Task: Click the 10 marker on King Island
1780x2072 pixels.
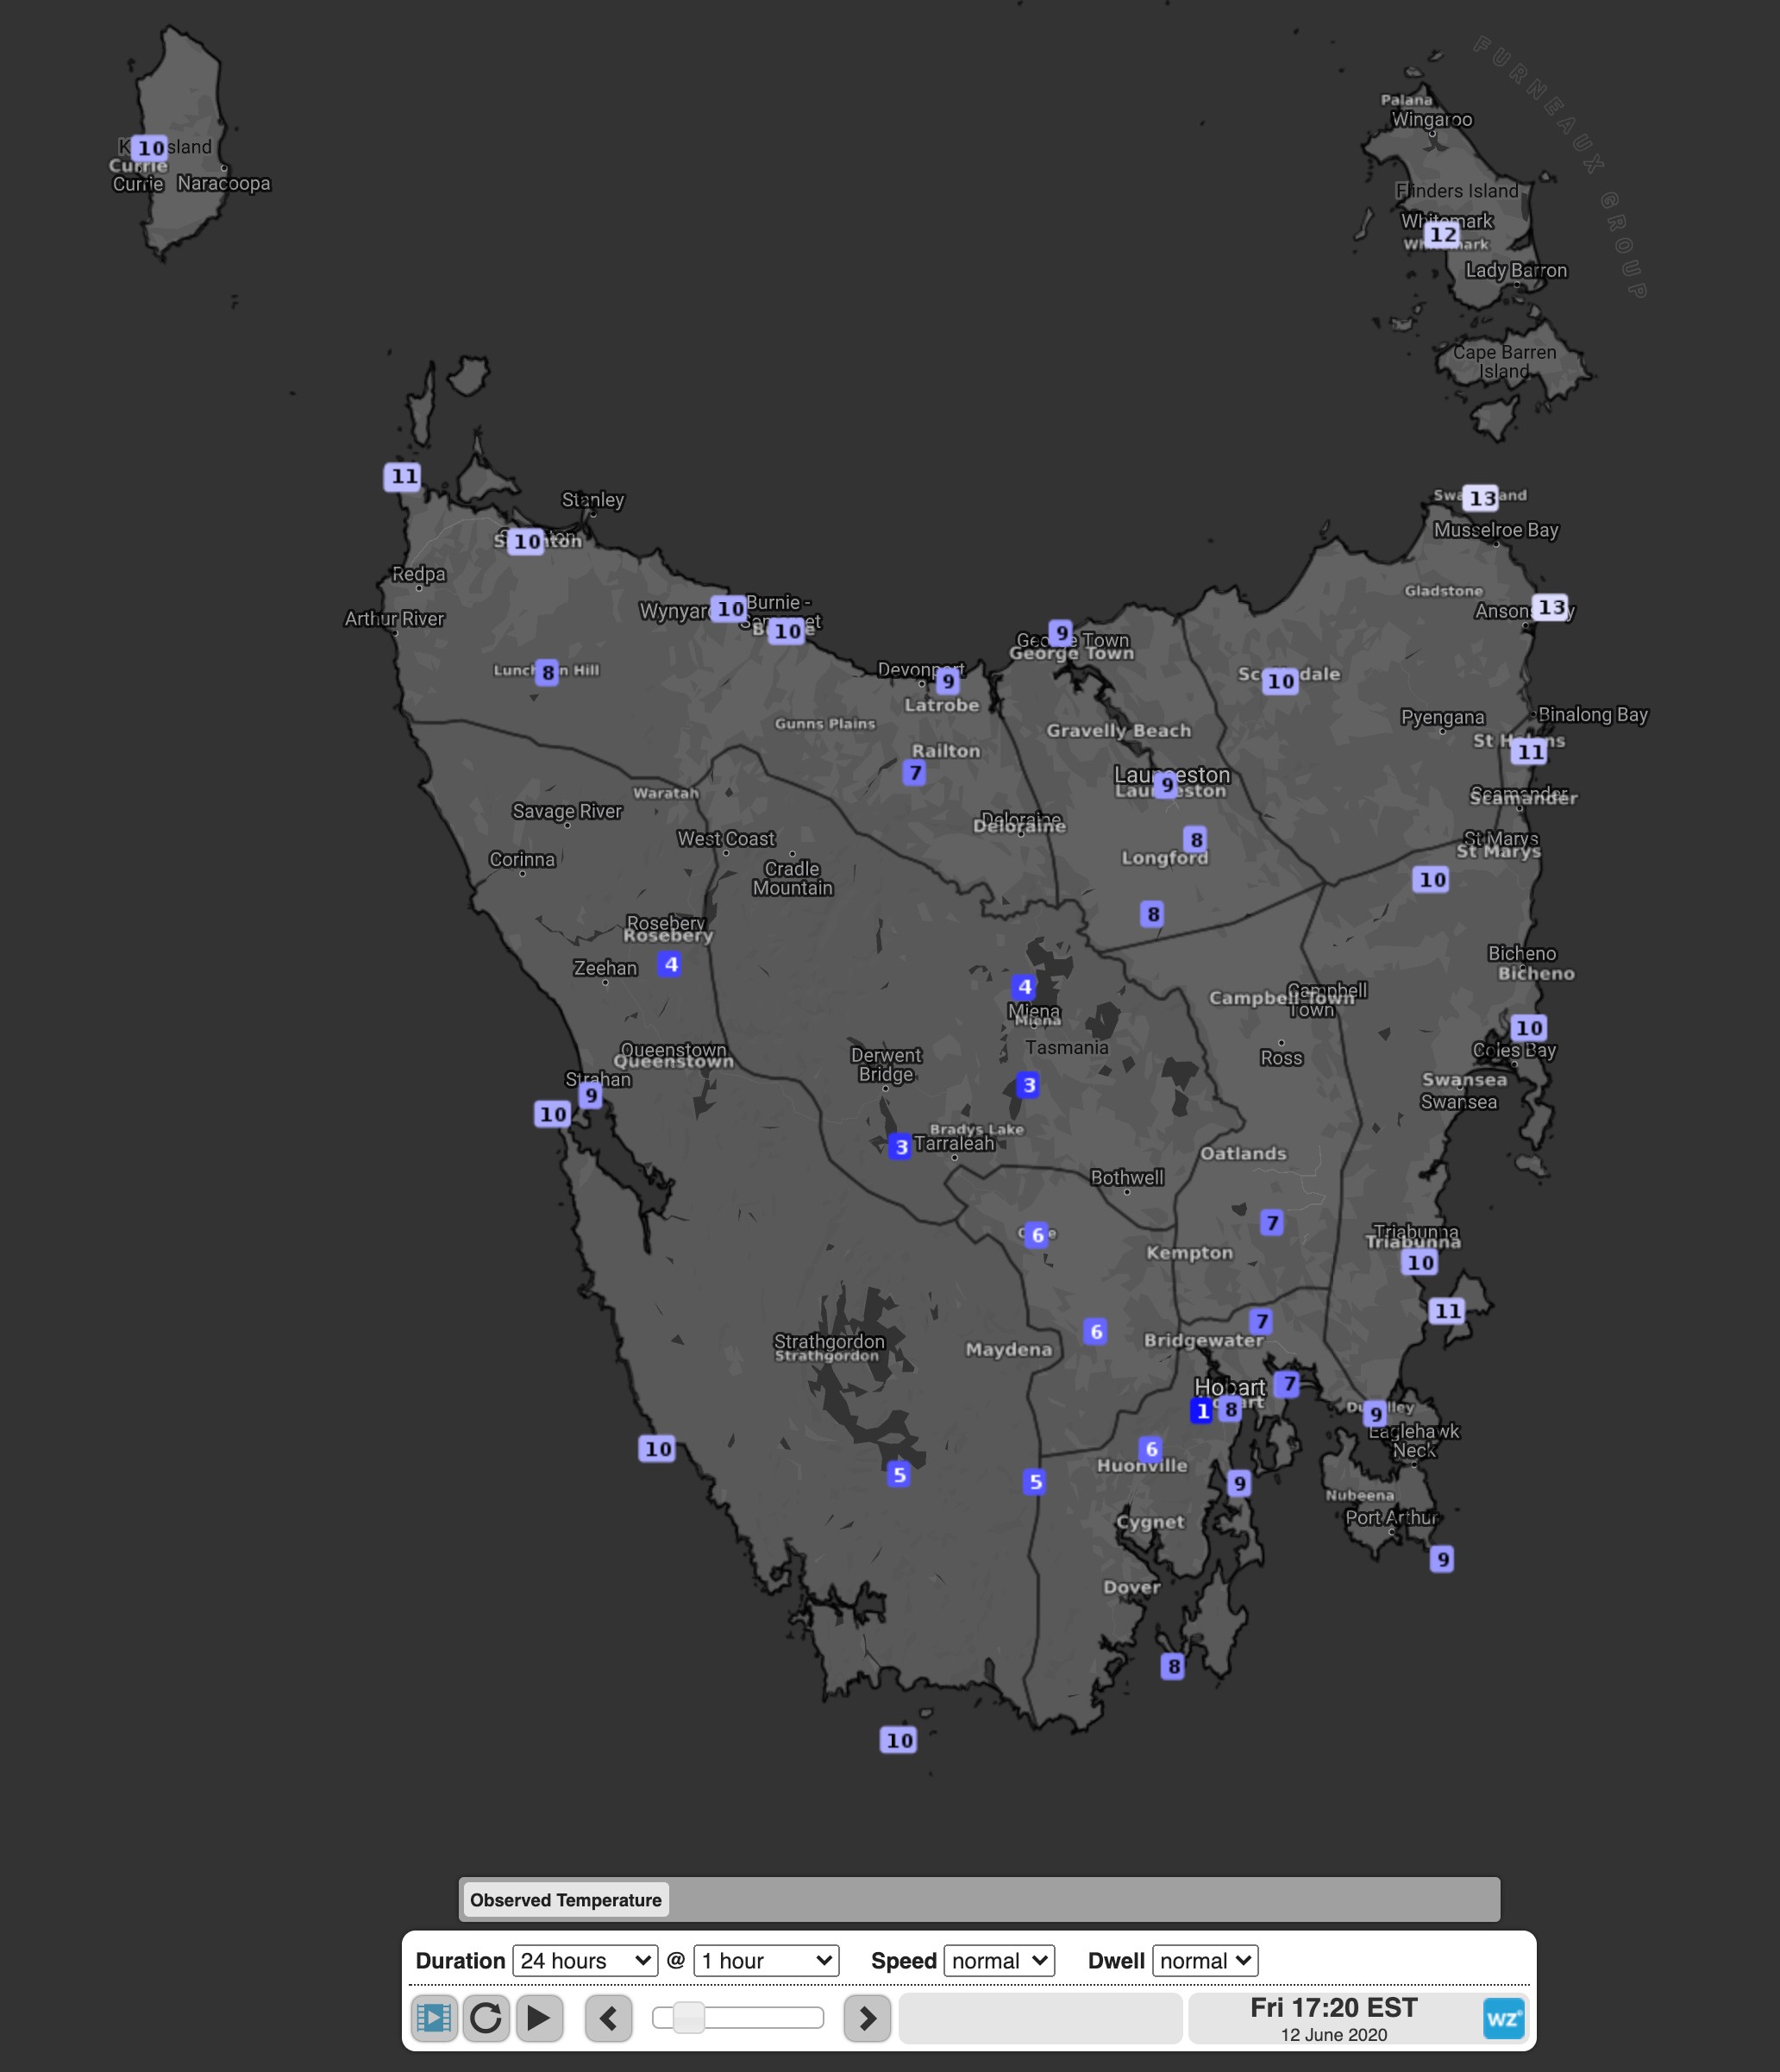Action: [x=150, y=148]
